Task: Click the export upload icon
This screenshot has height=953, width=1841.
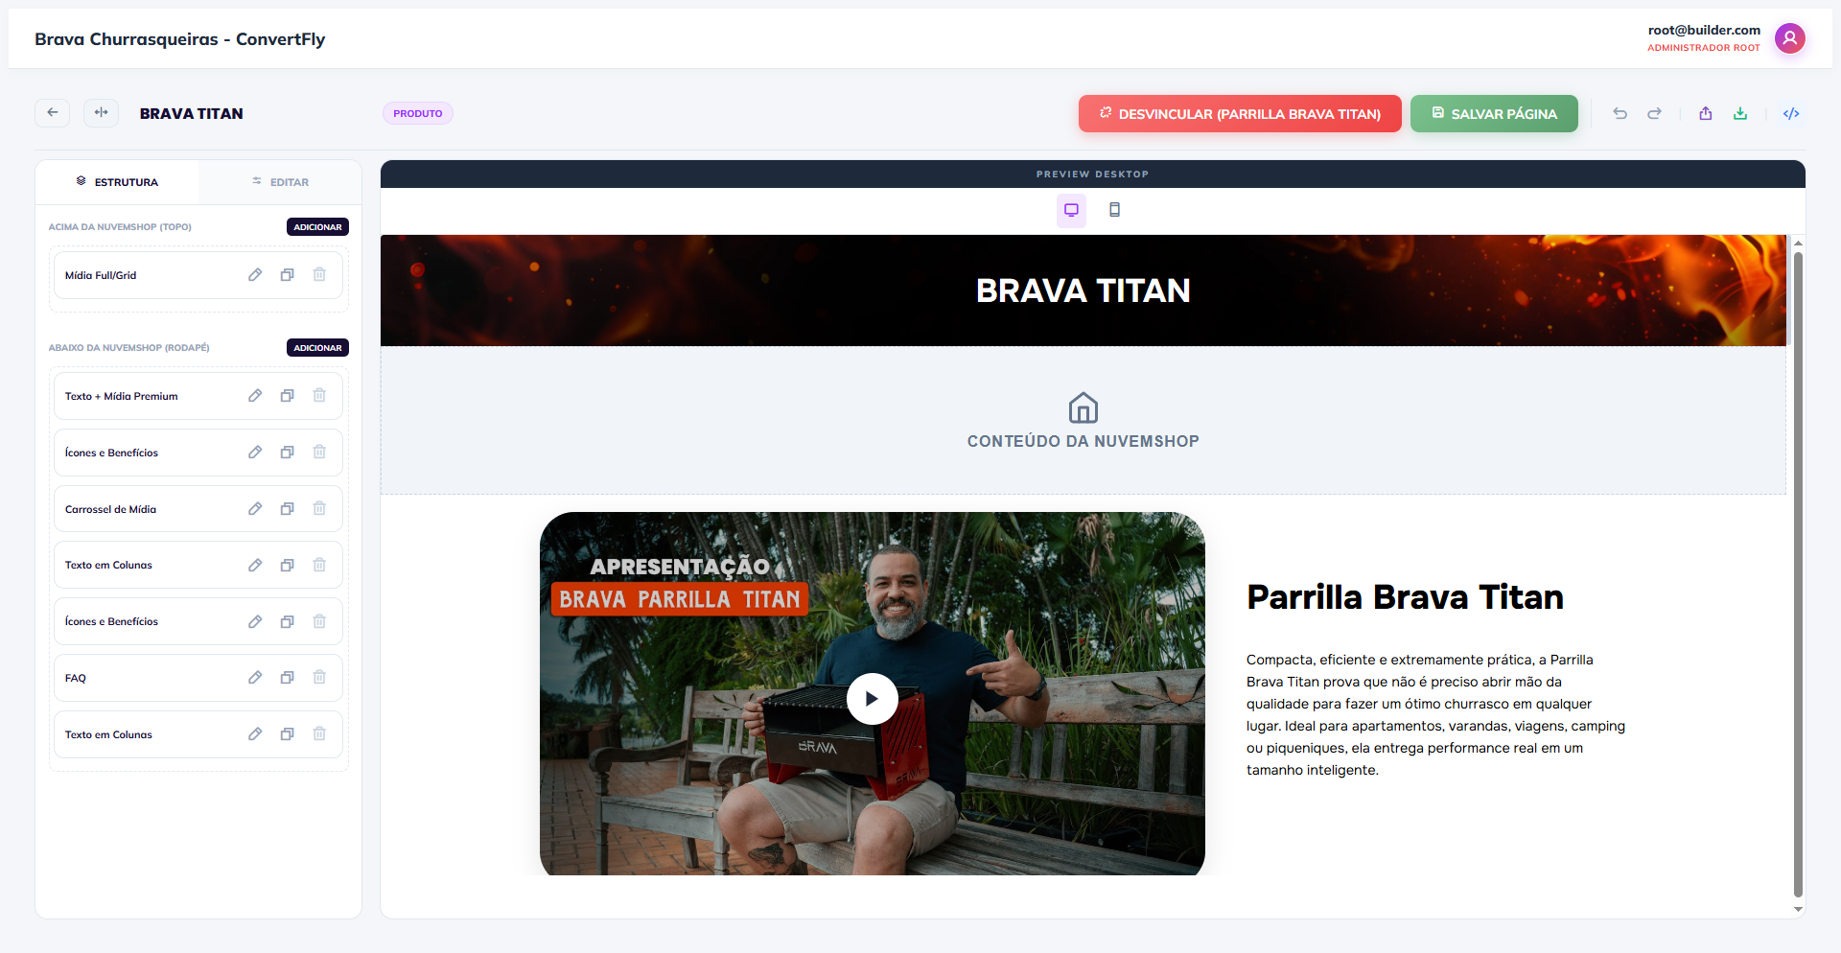Action: point(1706,114)
